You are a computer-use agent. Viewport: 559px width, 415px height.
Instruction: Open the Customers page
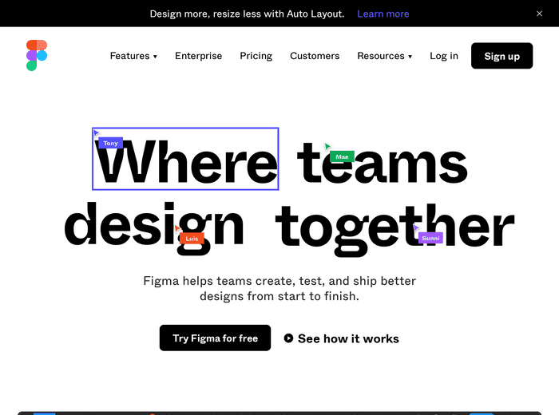(x=315, y=56)
